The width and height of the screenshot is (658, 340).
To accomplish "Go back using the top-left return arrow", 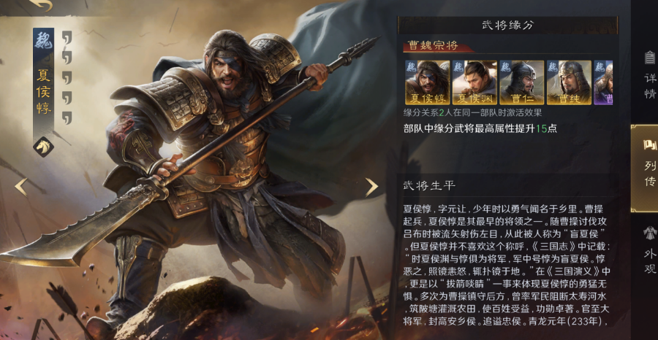I will pos(41,4).
